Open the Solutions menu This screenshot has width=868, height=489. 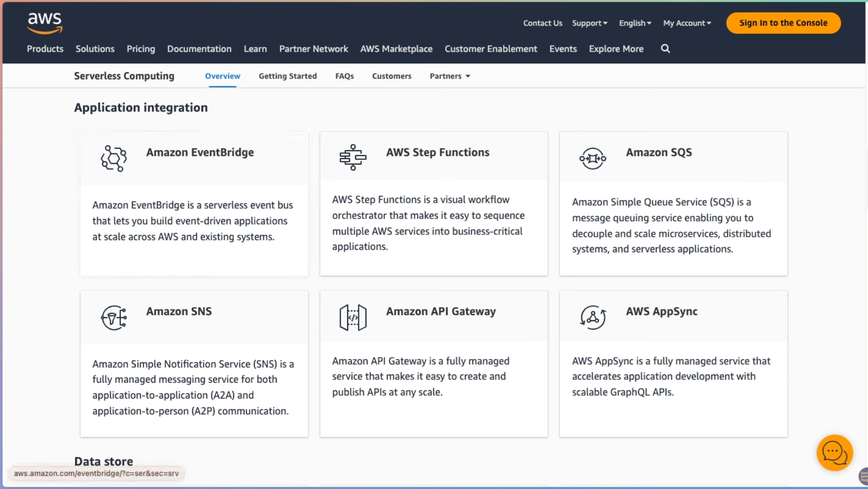click(95, 48)
